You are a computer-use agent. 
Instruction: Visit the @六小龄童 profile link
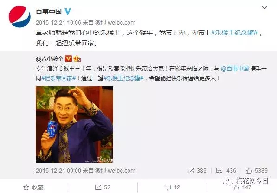(50, 59)
